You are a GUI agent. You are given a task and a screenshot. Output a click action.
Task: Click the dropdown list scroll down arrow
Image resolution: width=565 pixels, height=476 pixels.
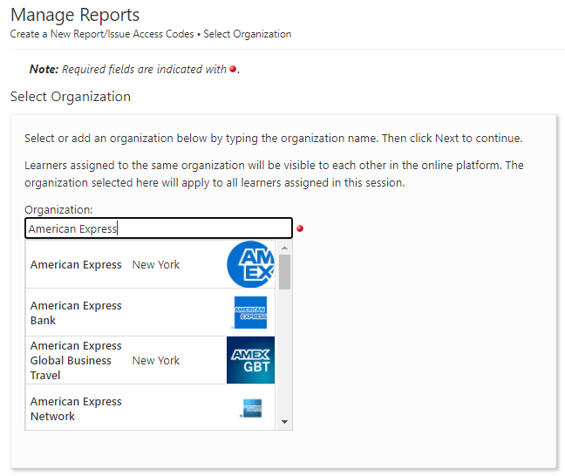284,422
